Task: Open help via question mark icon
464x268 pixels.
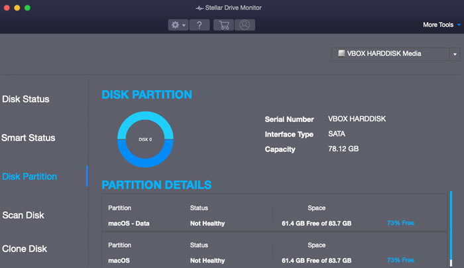Action: pyautogui.click(x=200, y=25)
